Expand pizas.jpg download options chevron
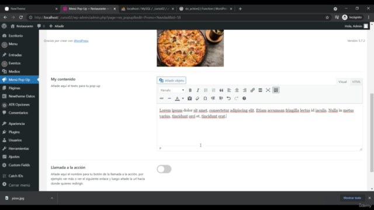This screenshot has height=210, width=374. (x=52, y=198)
